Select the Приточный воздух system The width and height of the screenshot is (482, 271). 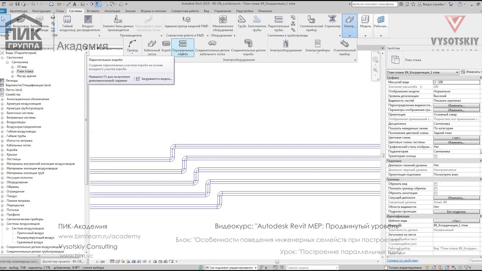click(x=31, y=233)
